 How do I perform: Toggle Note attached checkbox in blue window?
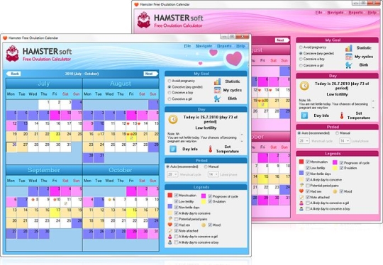point(176,231)
